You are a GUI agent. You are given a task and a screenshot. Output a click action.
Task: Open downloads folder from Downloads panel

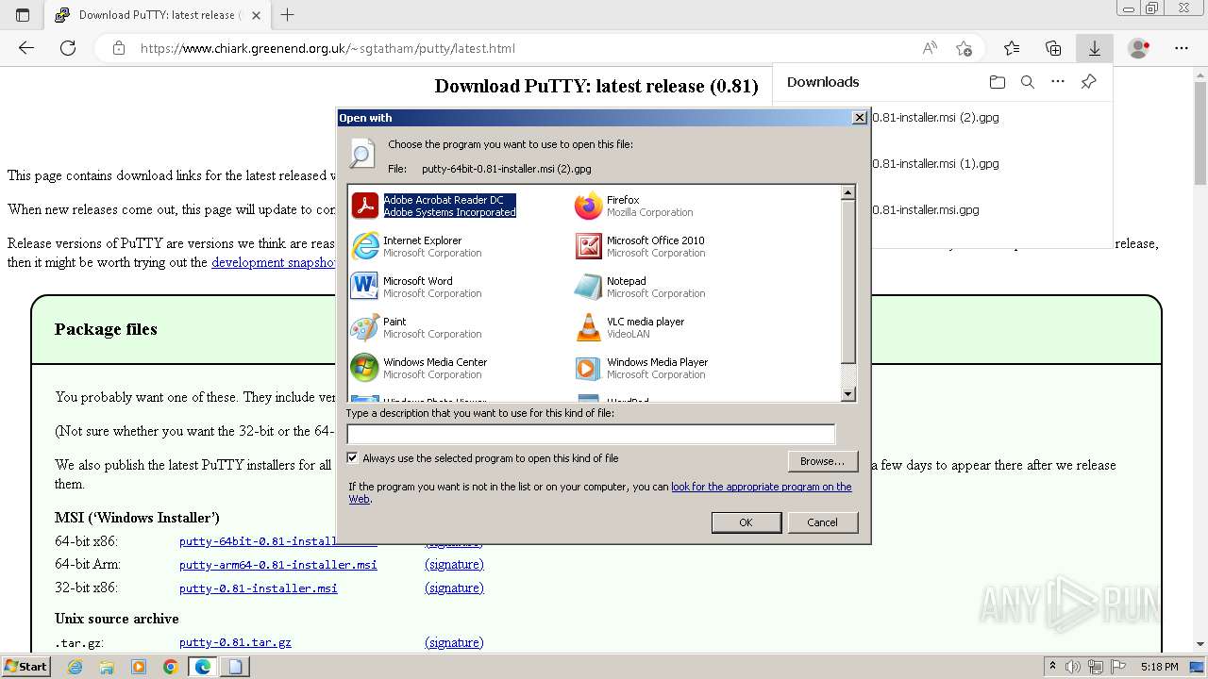click(998, 82)
